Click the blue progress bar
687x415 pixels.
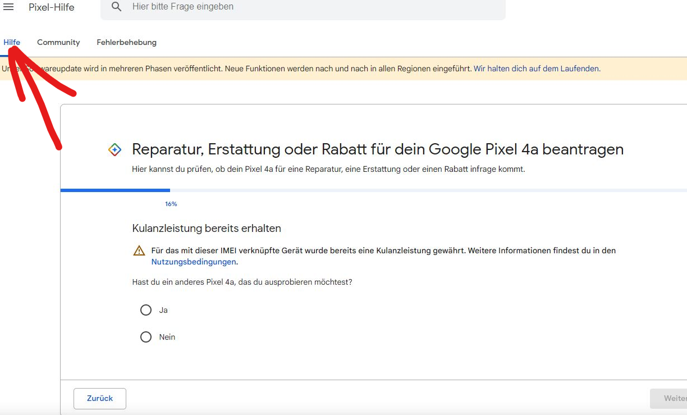click(115, 190)
